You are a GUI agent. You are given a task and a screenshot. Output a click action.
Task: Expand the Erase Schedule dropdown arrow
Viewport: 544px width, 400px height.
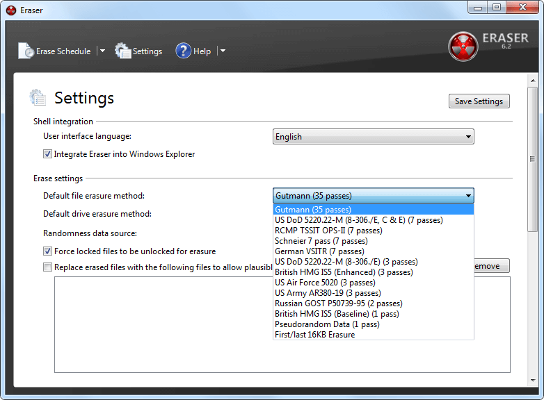(102, 51)
